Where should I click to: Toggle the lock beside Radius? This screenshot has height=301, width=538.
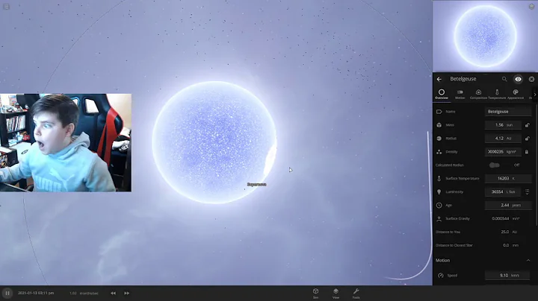point(527,139)
